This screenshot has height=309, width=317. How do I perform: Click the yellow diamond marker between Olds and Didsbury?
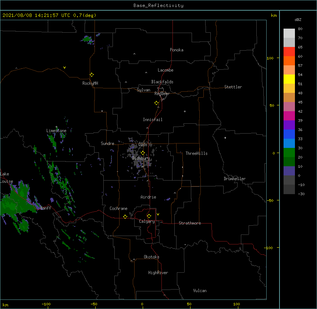(143, 153)
